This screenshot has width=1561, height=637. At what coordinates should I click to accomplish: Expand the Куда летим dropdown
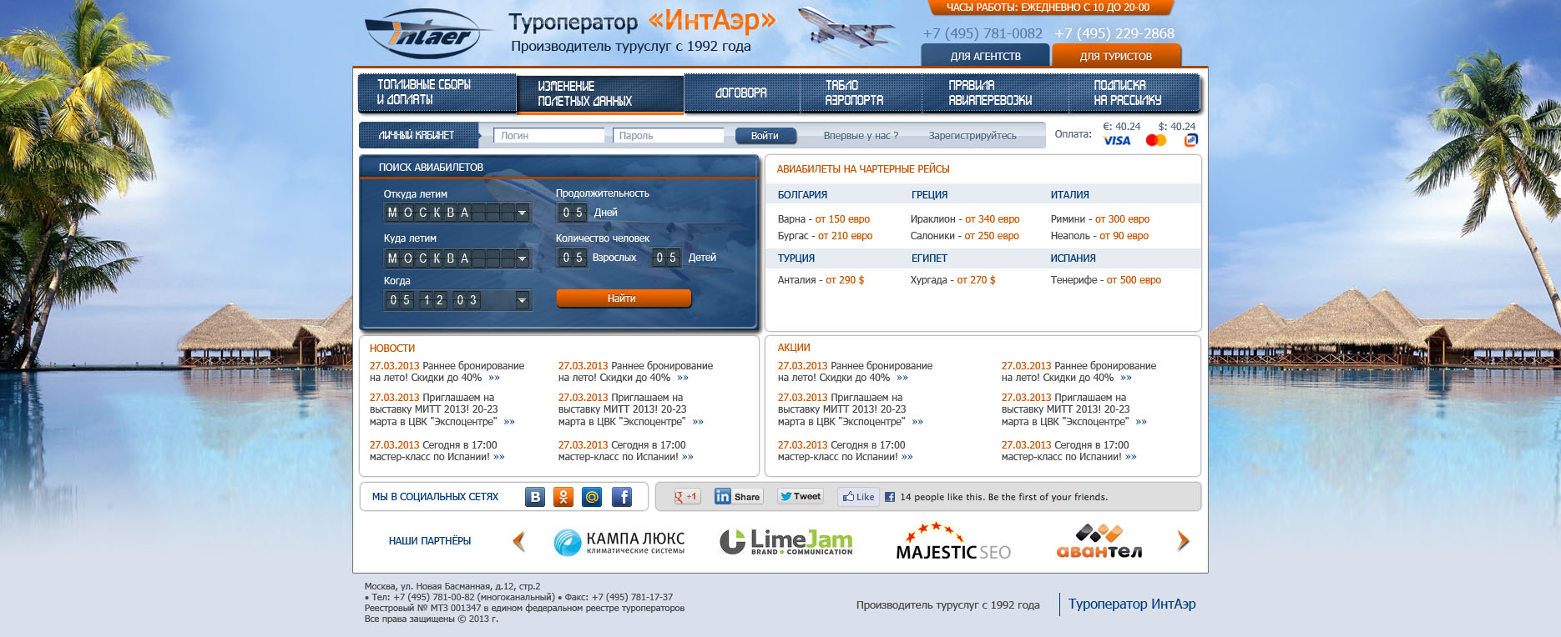tap(522, 258)
